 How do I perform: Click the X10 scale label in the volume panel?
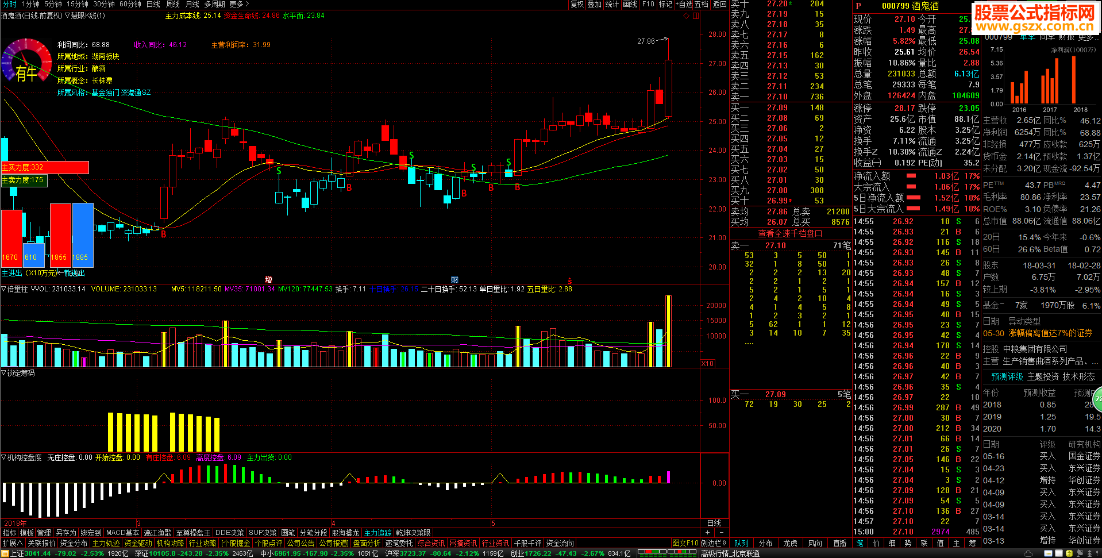point(708,363)
